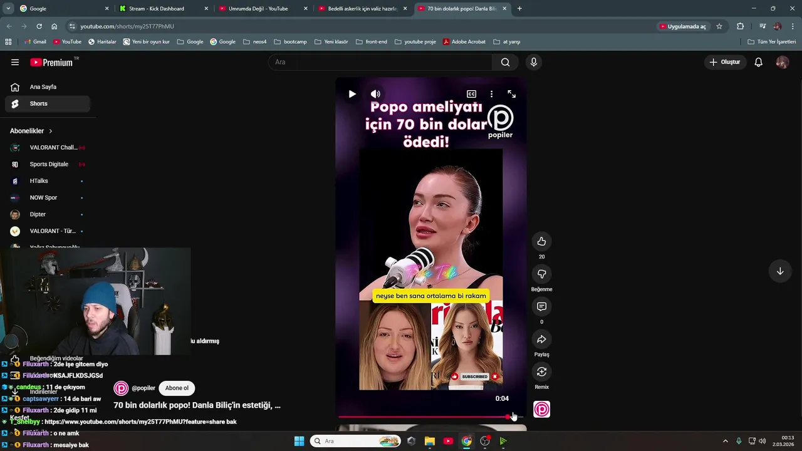Image resolution: width=802 pixels, height=451 pixels.
Task: Open the Adobe Acrobat bookmark
Action: point(464,42)
